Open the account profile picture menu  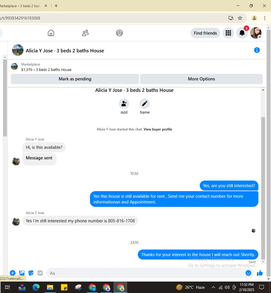click(256, 33)
